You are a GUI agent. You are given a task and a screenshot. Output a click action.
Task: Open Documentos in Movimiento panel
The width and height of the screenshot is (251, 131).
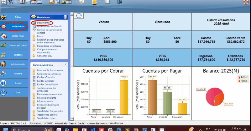(44, 23)
